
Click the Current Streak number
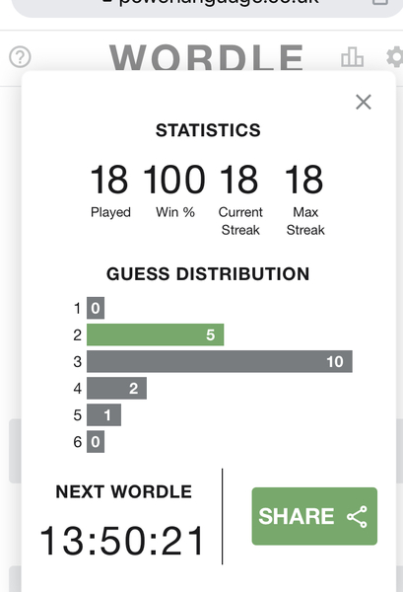click(239, 180)
